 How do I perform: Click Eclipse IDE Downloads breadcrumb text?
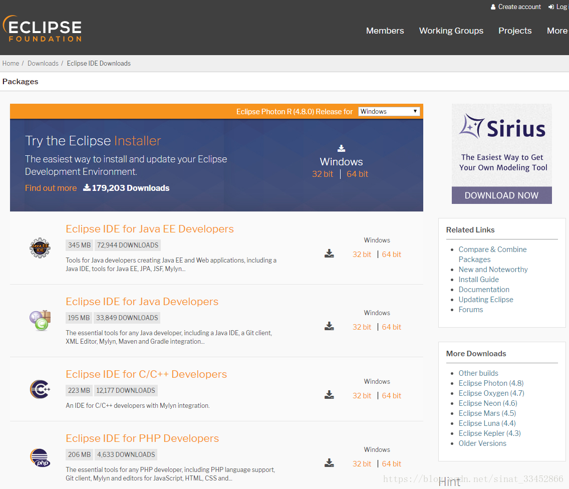pos(99,64)
